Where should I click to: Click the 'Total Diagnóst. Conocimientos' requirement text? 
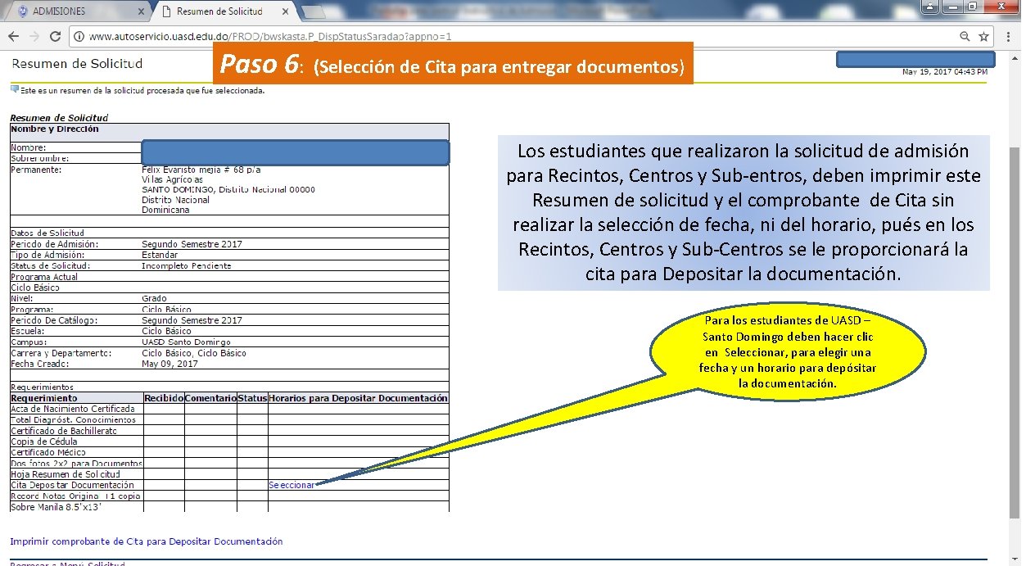click(74, 419)
